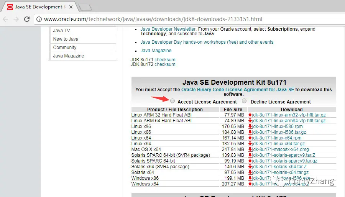Open Oracle Binary Code License Agreement link

(238, 89)
